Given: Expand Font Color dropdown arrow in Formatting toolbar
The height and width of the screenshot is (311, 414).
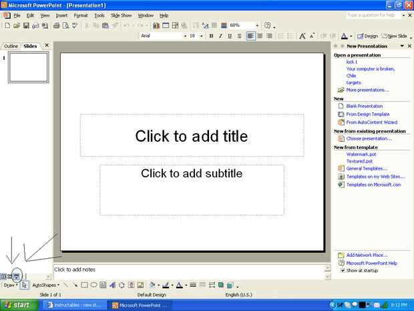Looking at the screenshot, I should point(351,36).
